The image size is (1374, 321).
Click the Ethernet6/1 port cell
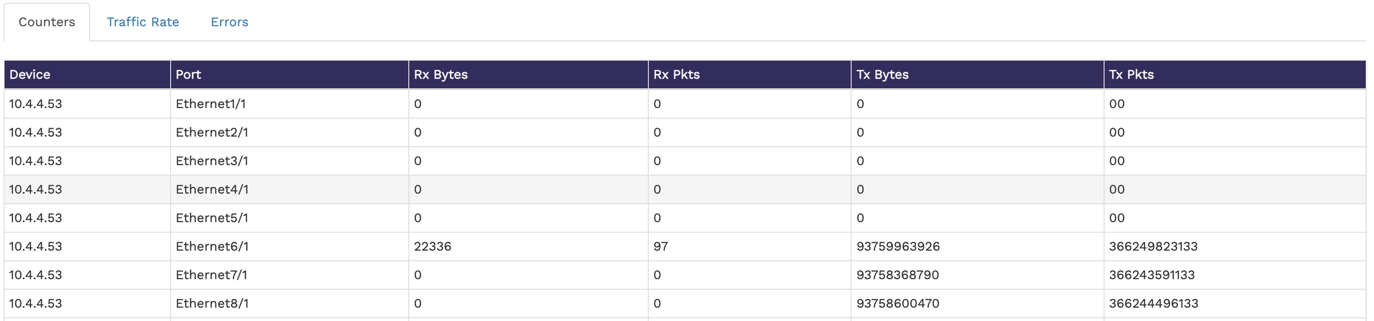[212, 246]
